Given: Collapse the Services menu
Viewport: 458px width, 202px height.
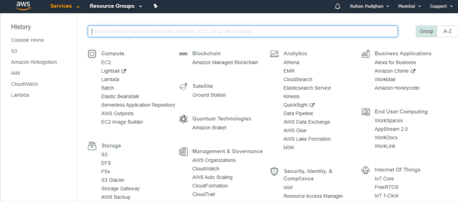Looking at the screenshot, I should click(x=65, y=6).
